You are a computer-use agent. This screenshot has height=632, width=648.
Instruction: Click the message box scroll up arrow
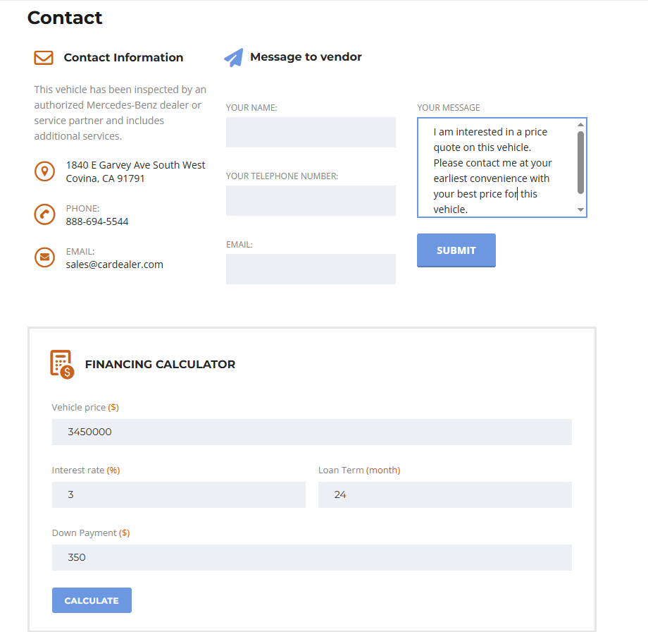coord(580,125)
